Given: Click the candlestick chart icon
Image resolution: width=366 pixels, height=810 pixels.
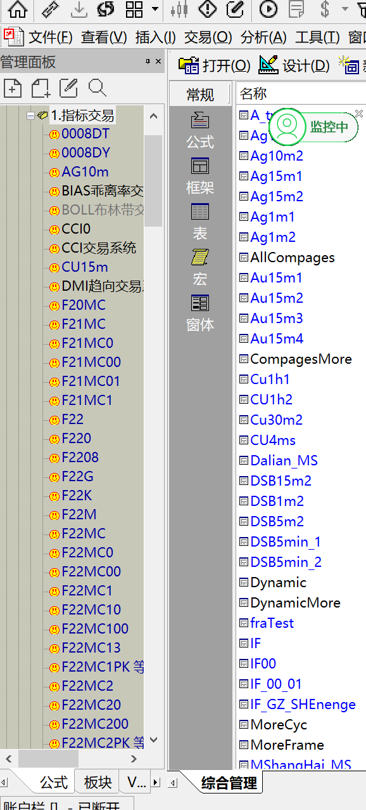Looking at the screenshot, I should point(180,10).
